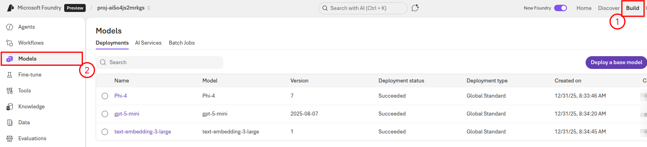Click the Models cube icon in sidebar
The image size is (647, 147).
point(10,59)
